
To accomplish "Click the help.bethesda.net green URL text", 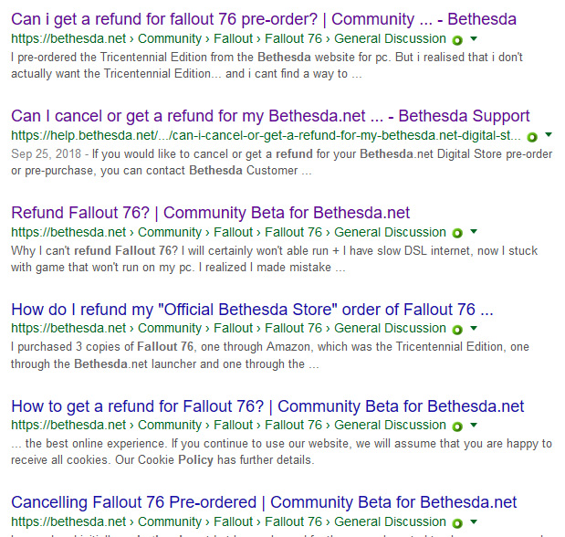I will tap(266, 135).
